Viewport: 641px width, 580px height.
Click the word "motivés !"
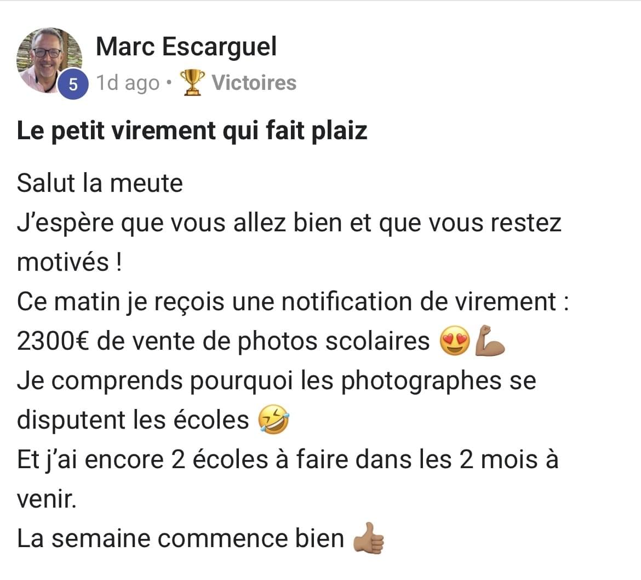click(70, 262)
